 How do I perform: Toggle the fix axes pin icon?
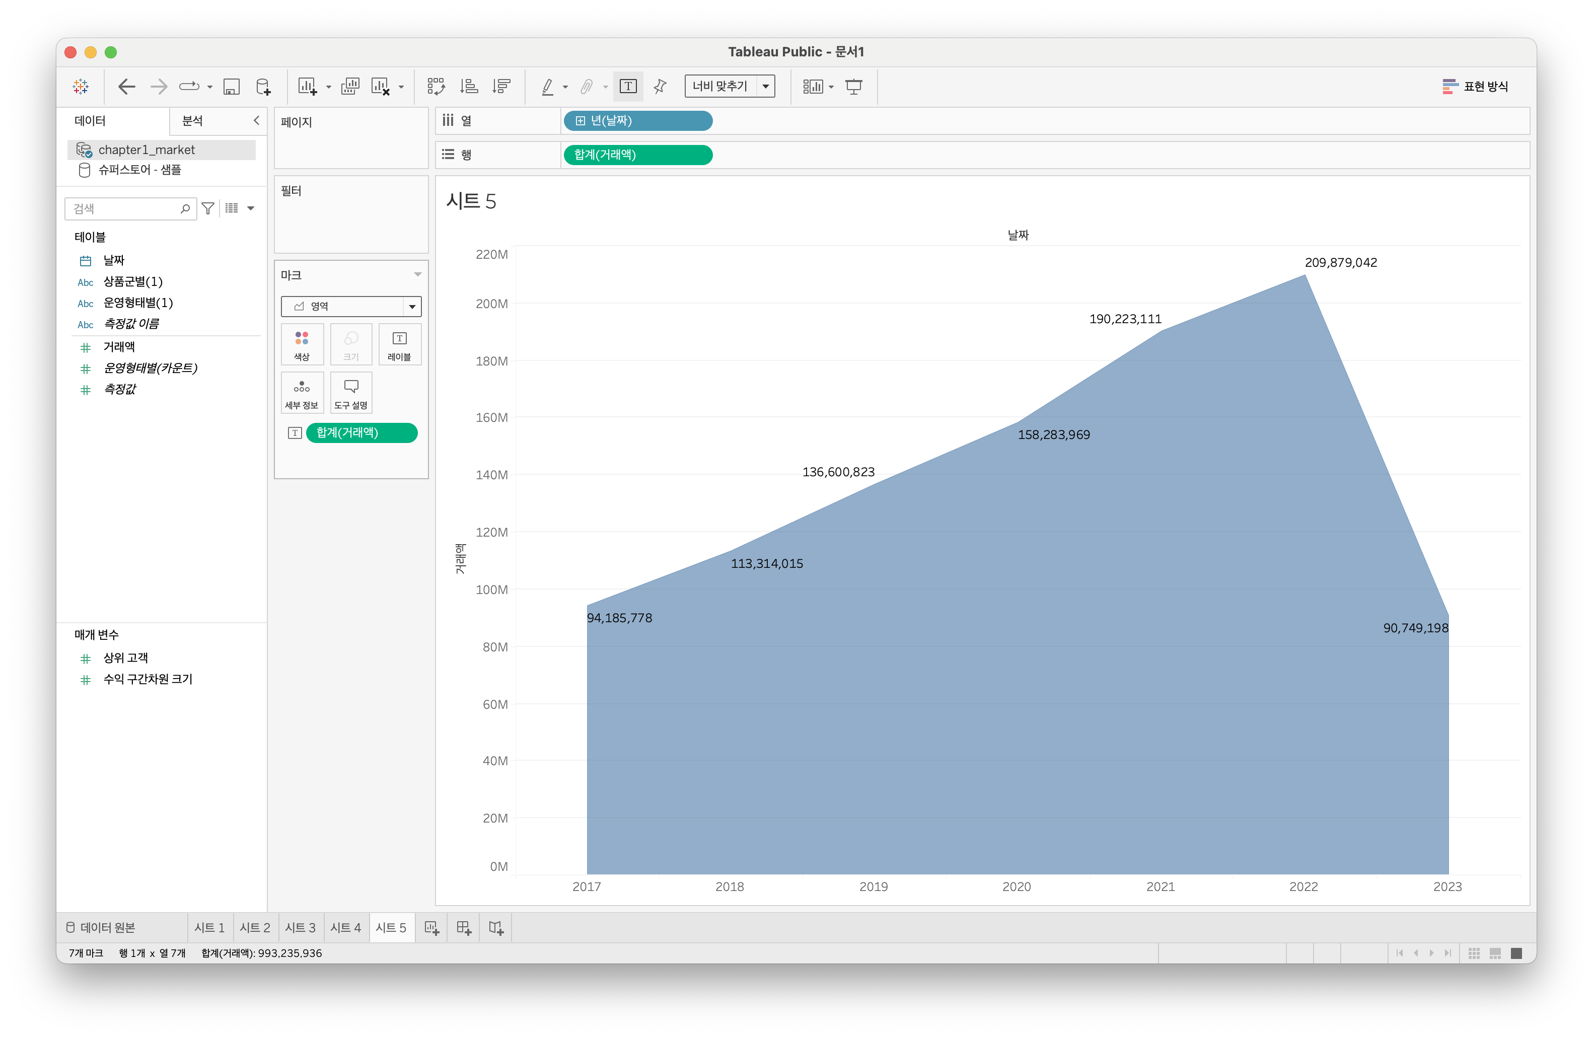point(660,87)
